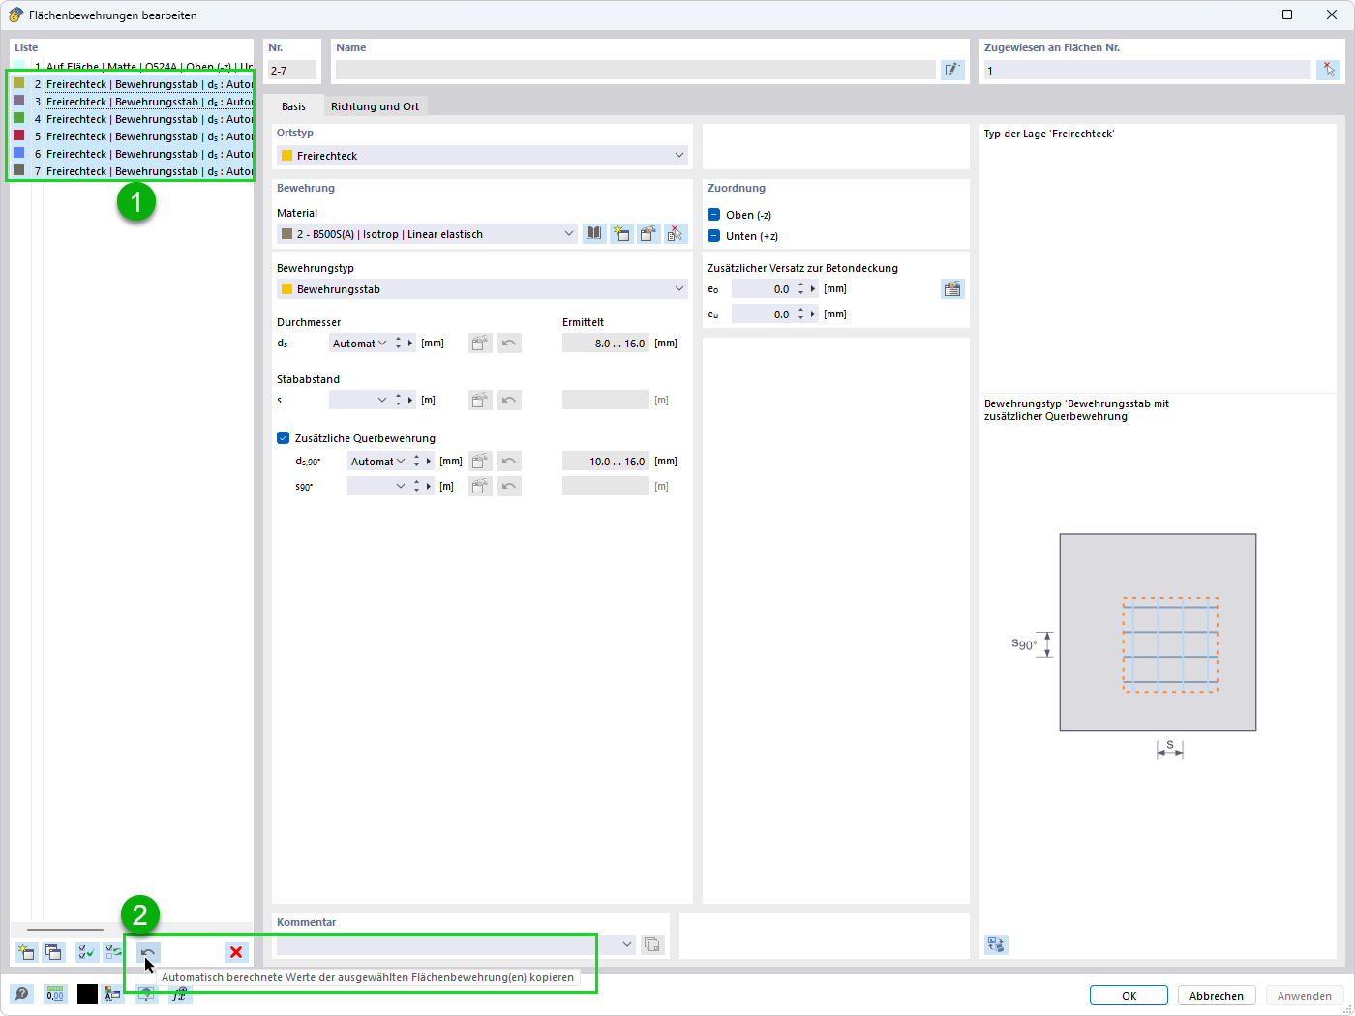Open the Stababstand s dropdown
Image resolution: width=1355 pixels, height=1016 pixels.
pyautogui.click(x=382, y=400)
